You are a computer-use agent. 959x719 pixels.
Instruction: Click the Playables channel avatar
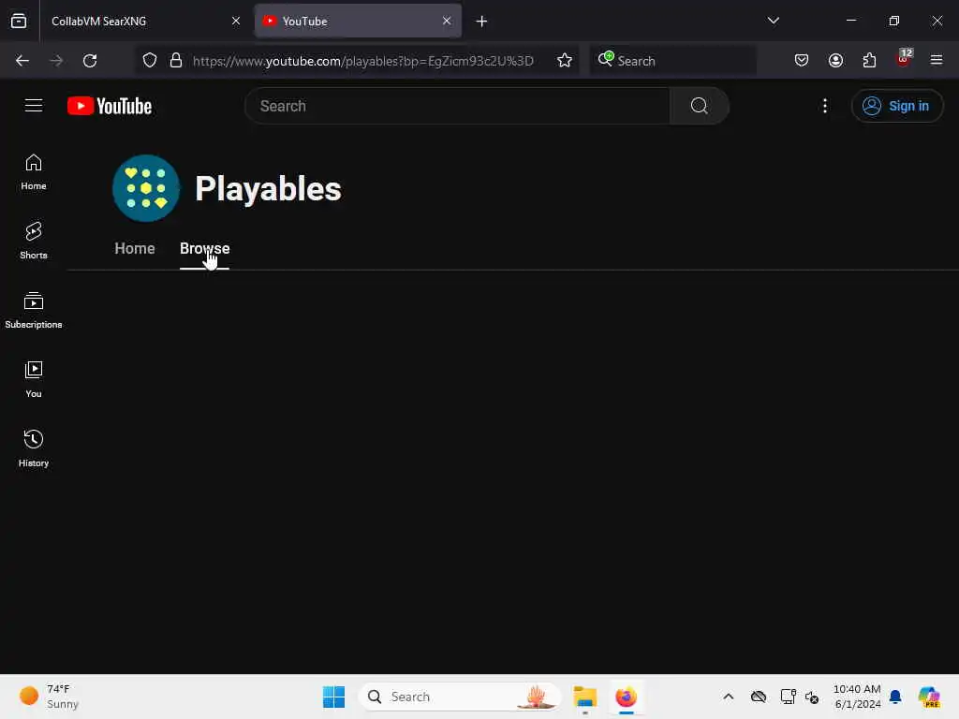click(145, 188)
